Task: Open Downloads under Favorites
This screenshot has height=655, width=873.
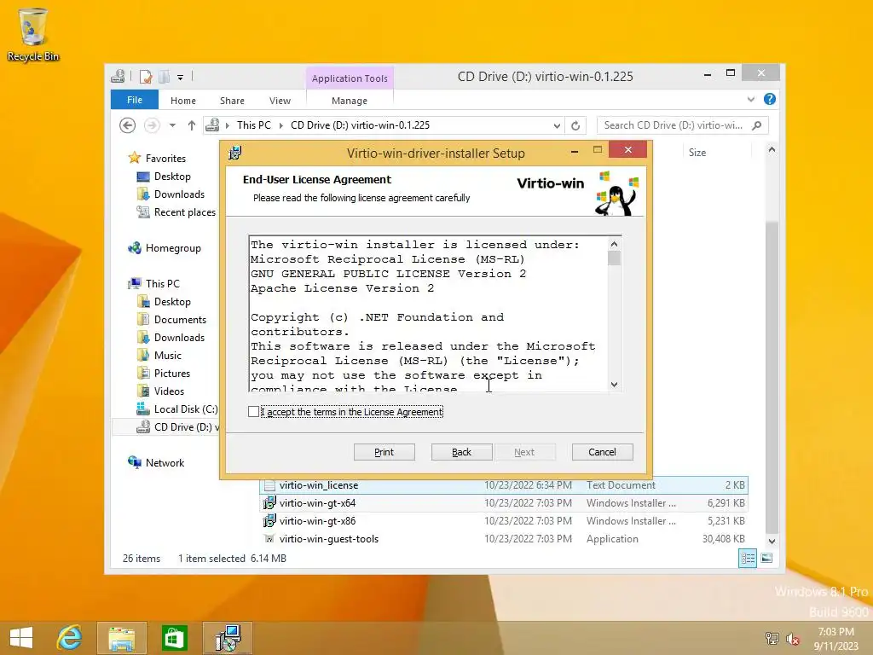Action: pyautogui.click(x=179, y=194)
